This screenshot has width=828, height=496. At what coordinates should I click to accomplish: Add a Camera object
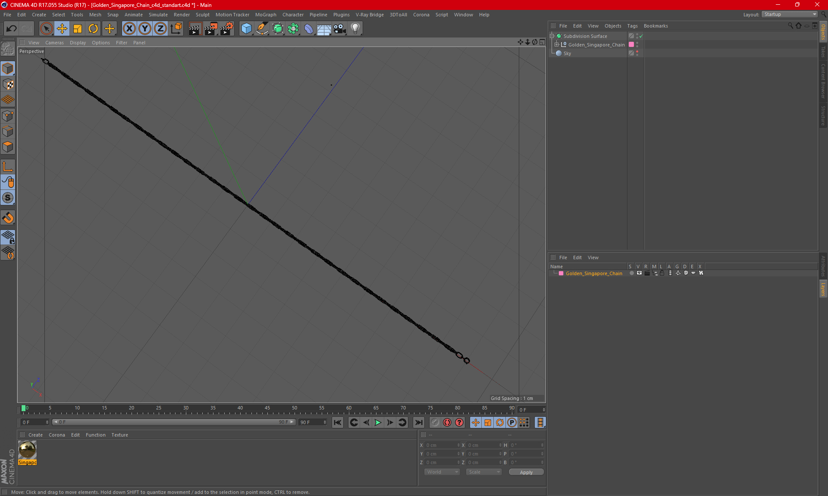(x=339, y=29)
